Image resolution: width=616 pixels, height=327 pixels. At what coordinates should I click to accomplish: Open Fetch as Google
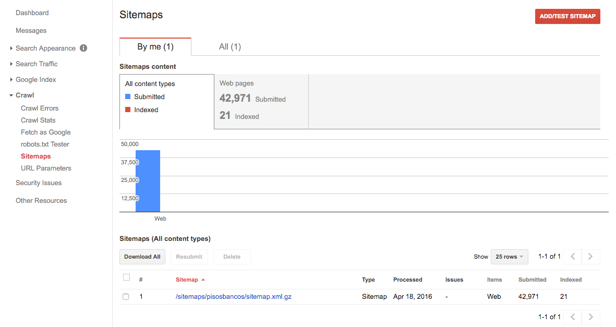pyautogui.click(x=45, y=132)
